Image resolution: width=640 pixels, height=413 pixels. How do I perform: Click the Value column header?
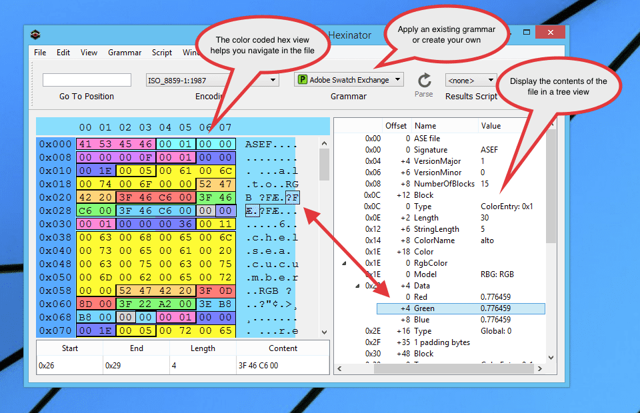[x=512, y=126]
